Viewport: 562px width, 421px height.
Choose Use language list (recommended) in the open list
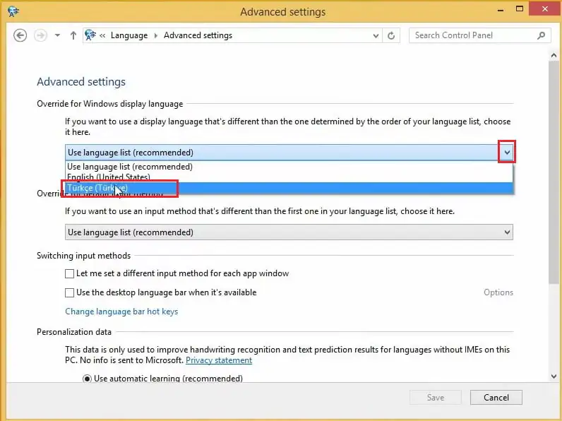click(289, 167)
